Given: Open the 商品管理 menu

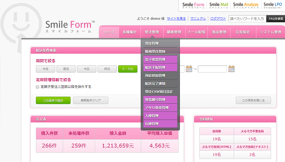Looking at the screenshot, I should [219, 32].
